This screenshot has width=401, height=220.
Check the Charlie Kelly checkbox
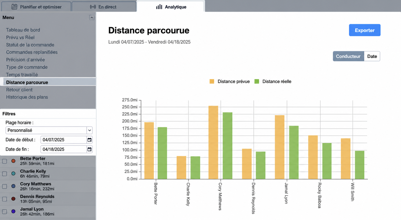(x=5, y=173)
